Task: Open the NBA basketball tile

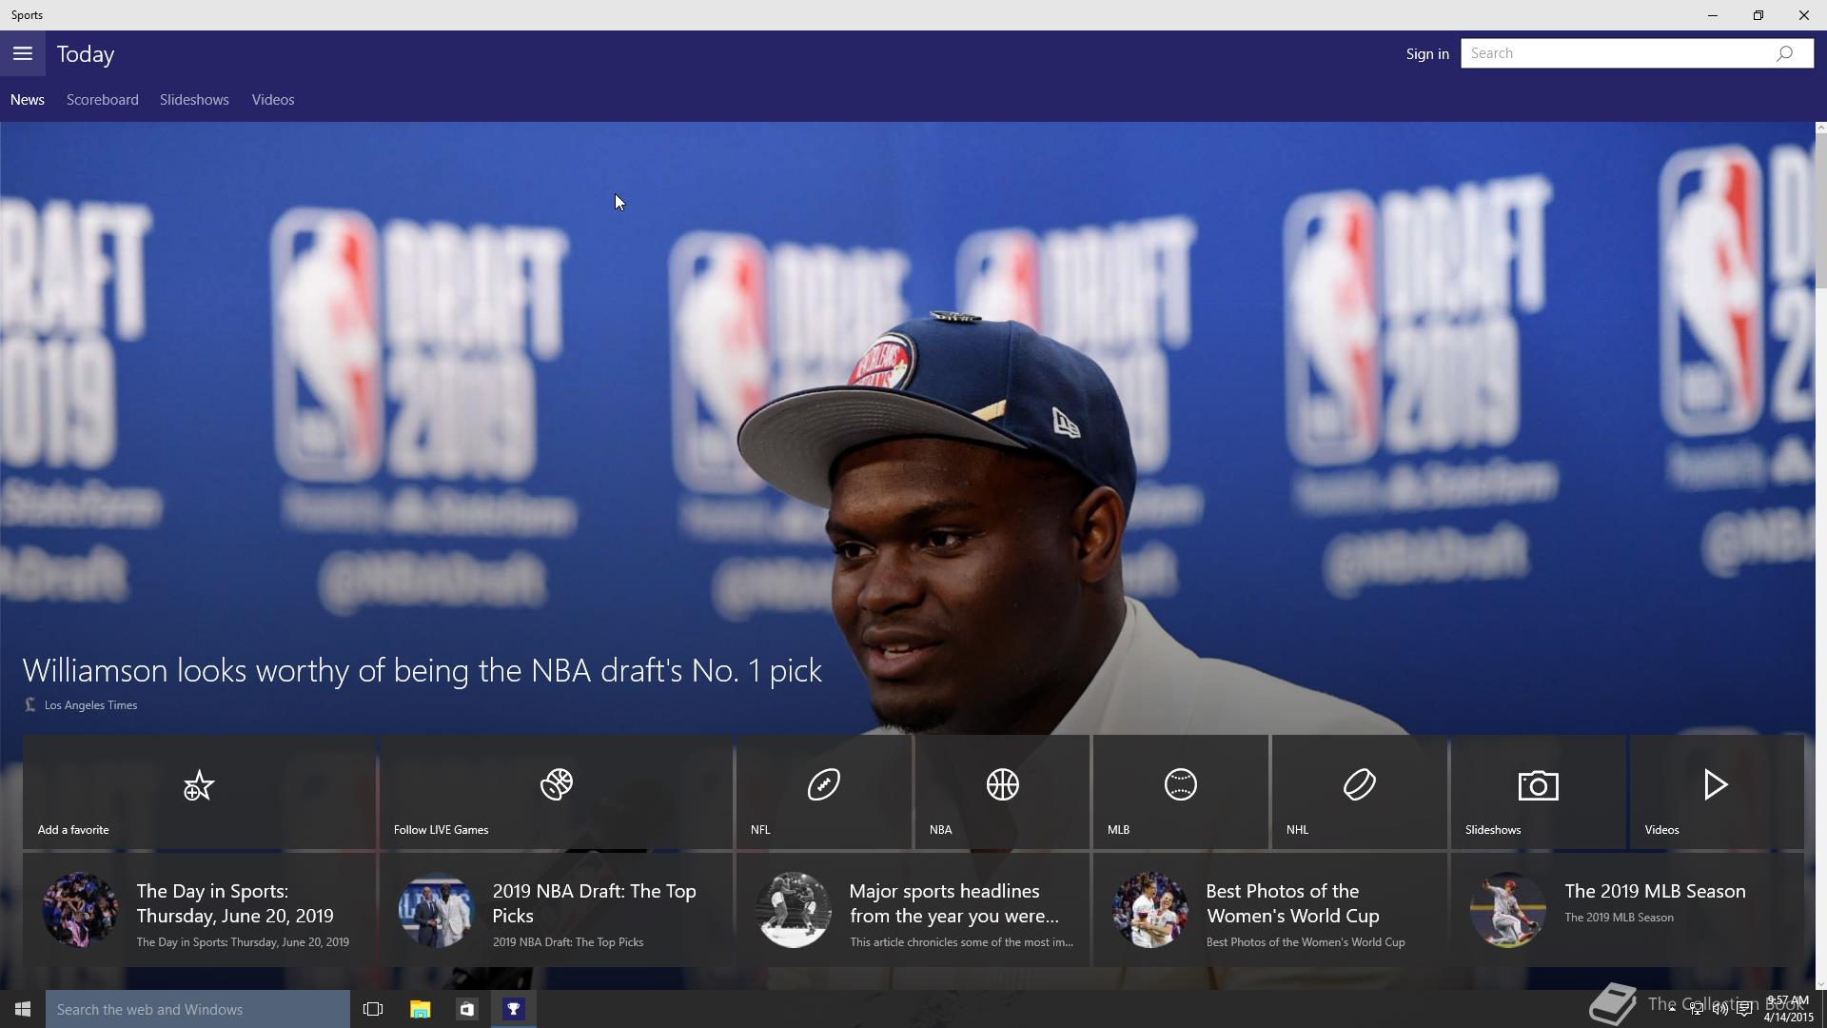Action: 1002,792
